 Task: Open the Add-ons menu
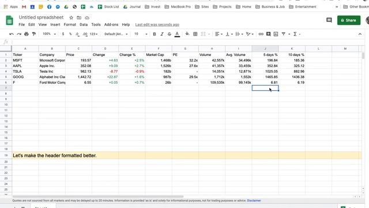[111, 24]
